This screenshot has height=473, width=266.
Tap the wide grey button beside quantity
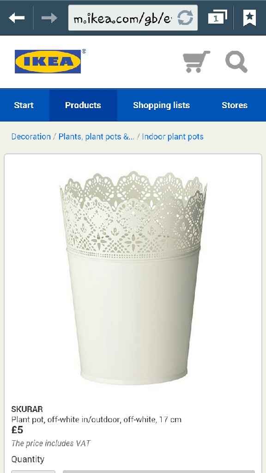(x=159, y=472)
